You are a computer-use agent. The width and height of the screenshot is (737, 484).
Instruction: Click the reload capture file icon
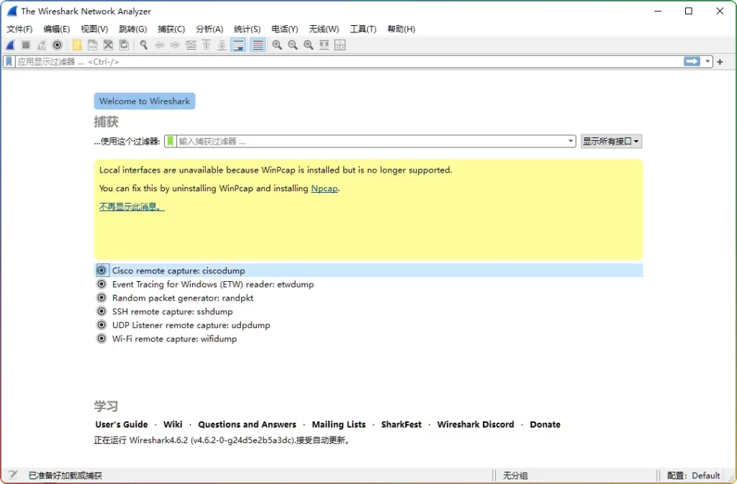click(122, 45)
